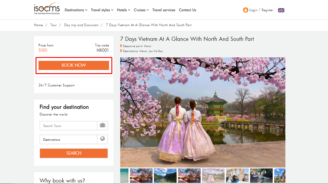
Task: Navigate to the Tour breadcrumb
Action: pyautogui.click(x=53, y=25)
